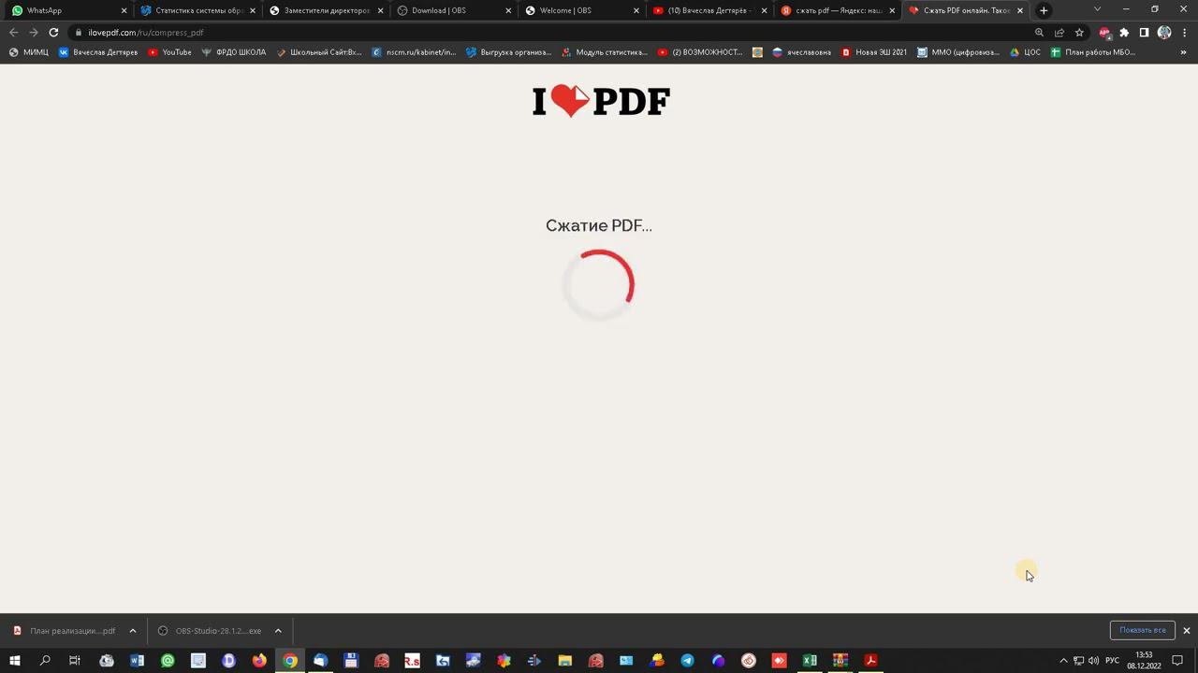Expand options for OBS-Studio exe download
This screenshot has width=1198, height=673.
point(278,631)
